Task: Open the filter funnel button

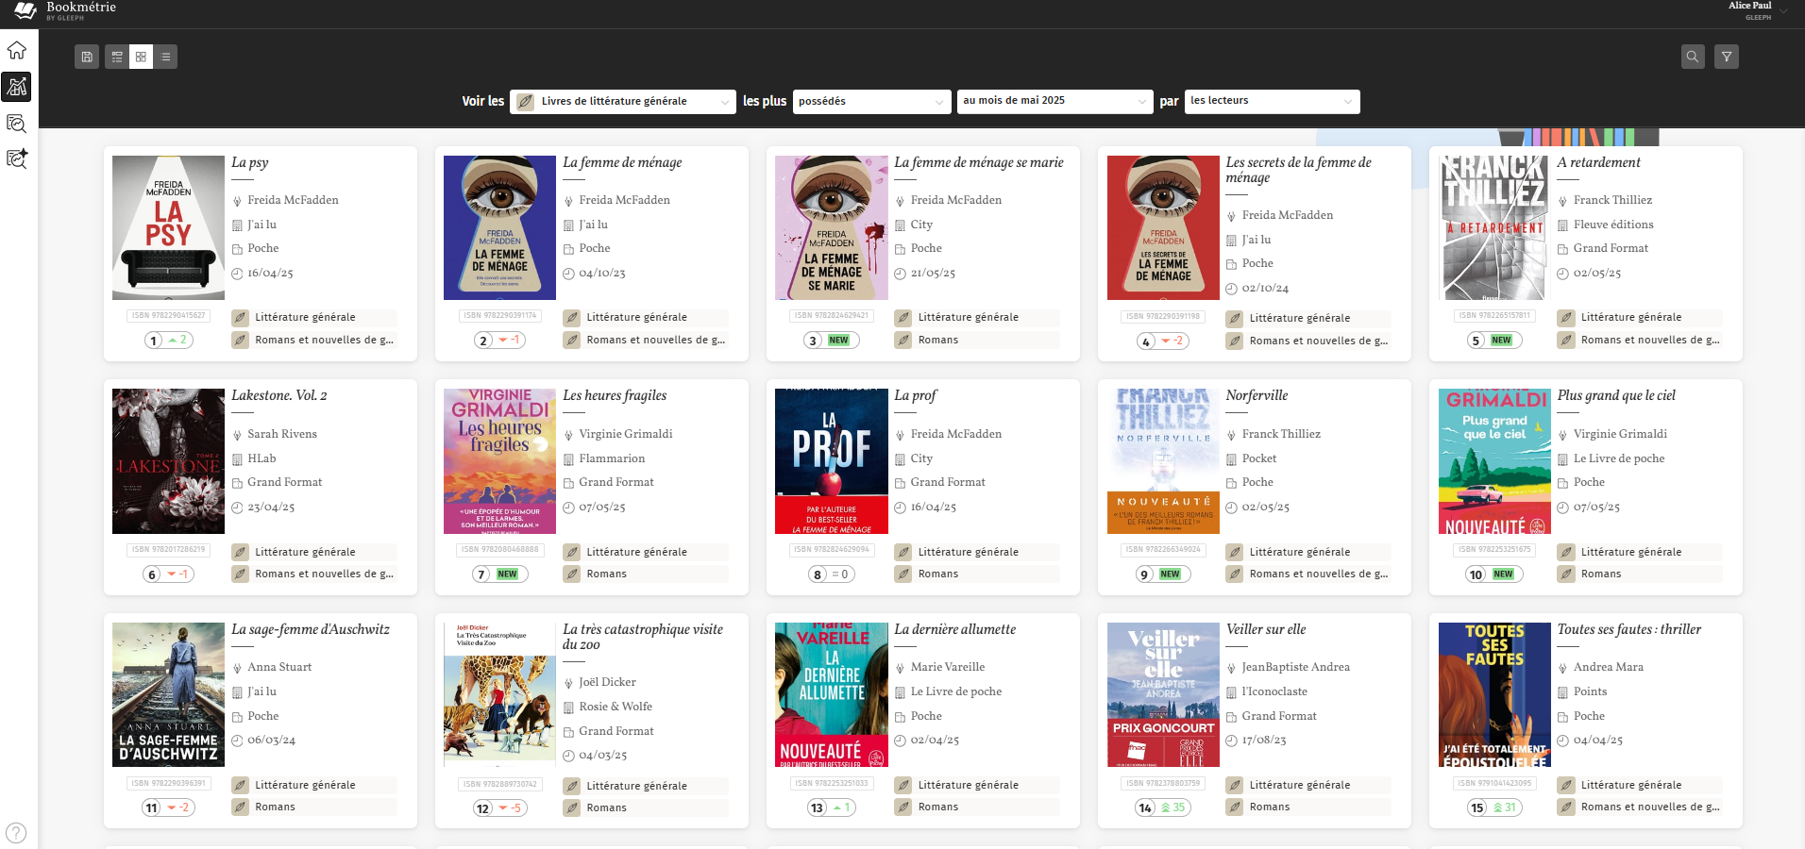Action: point(1727,57)
